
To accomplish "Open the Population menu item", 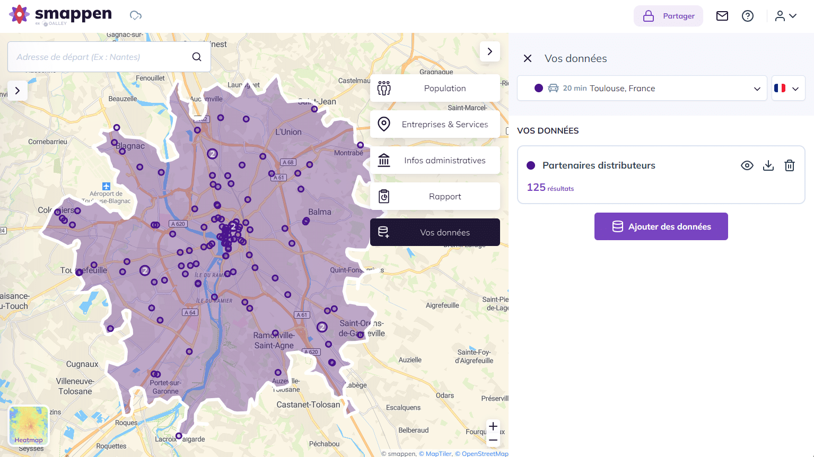I will (x=435, y=88).
